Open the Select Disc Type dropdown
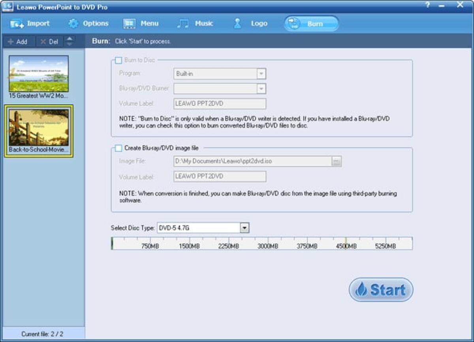Viewport: 474px width, 342px height. coord(245,227)
